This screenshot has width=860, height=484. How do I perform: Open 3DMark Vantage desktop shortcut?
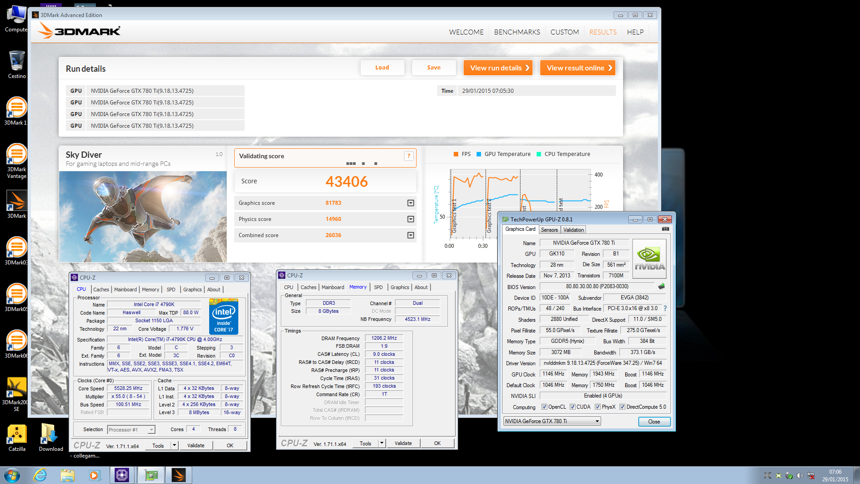pyautogui.click(x=17, y=161)
